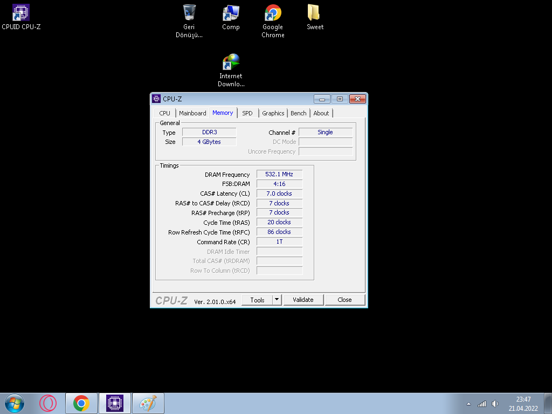Click the 4:16 FSB:DRAM value
The width and height of the screenshot is (552, 414).
(x=280, y=184)
